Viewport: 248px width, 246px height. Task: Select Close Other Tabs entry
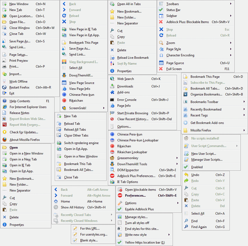pos(81,135)
